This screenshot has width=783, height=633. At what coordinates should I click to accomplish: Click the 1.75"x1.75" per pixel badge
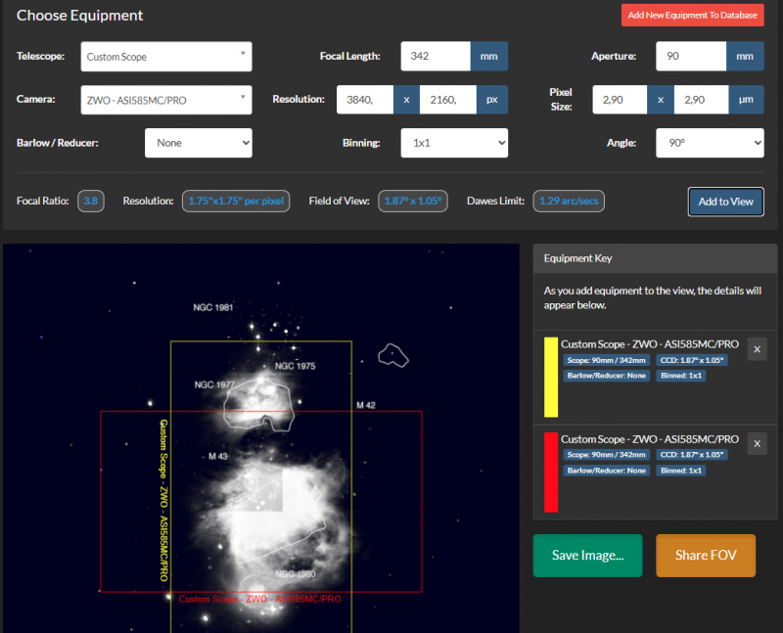[236, 202]
